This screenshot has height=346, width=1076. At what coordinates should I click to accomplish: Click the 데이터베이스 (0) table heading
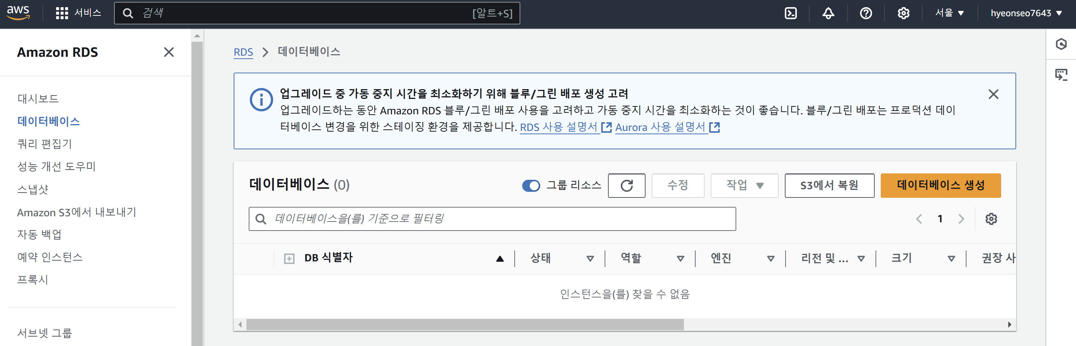pyautogui.click(x=299, y=185)
